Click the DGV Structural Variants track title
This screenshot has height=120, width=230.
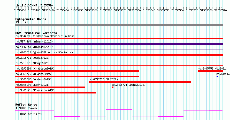pos(36,33)
